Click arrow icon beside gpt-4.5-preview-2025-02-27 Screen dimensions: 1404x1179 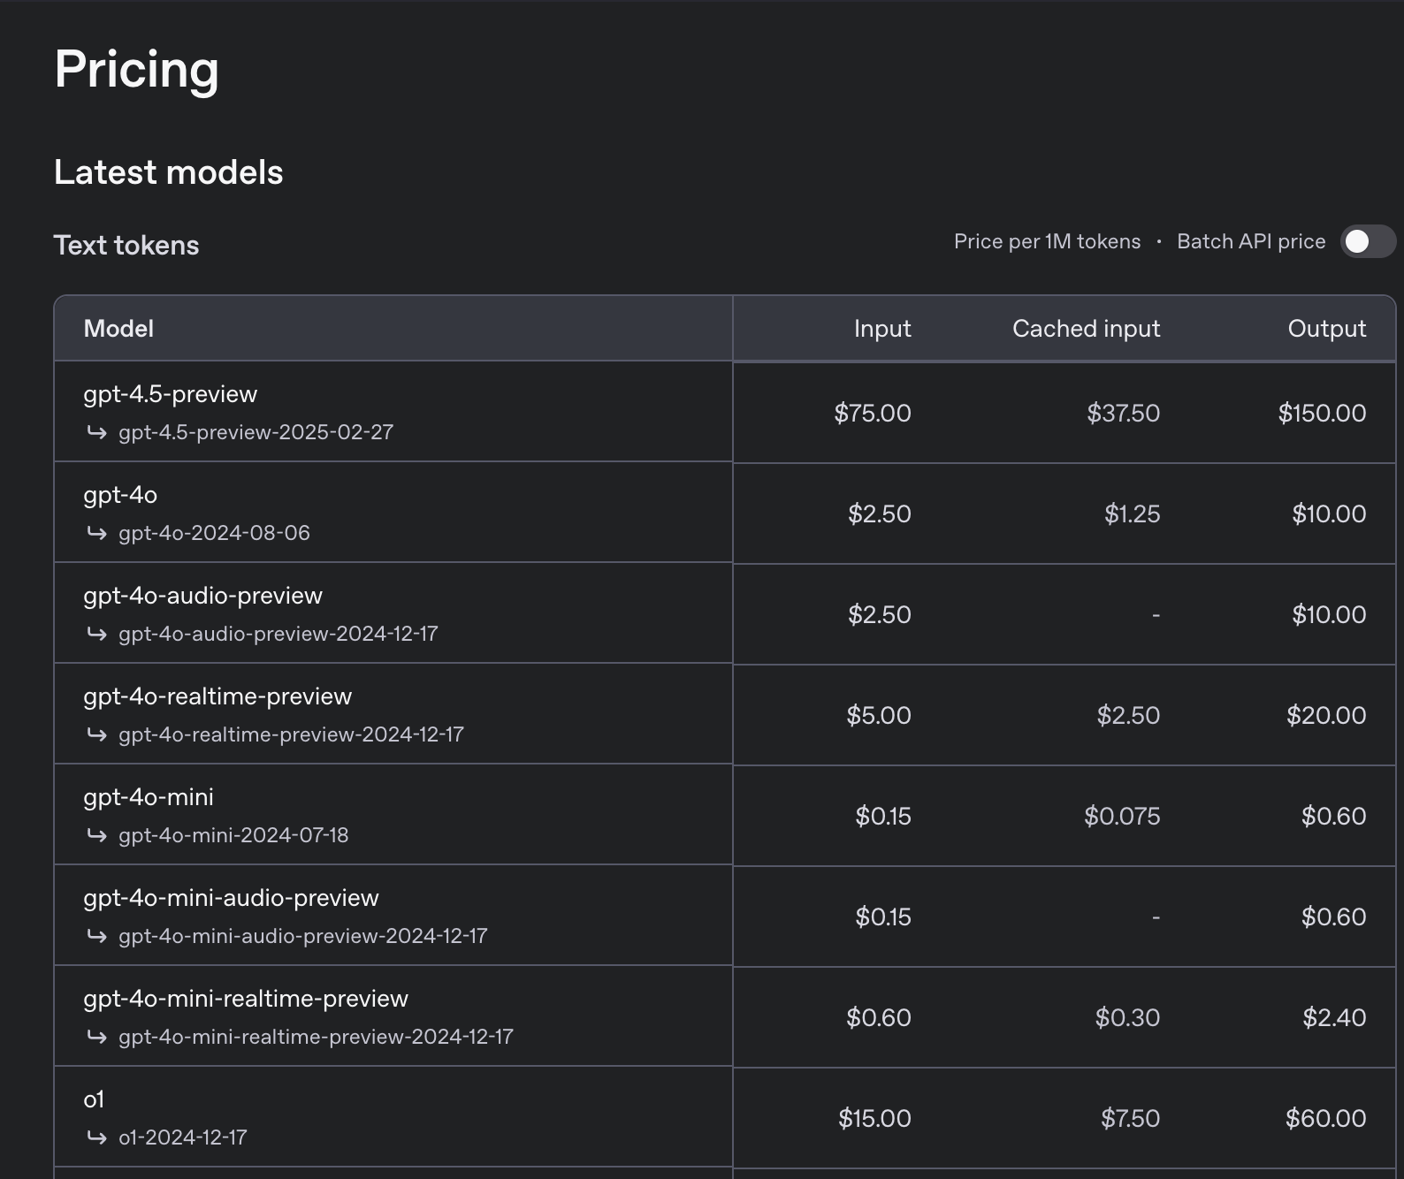(x=96, y=432)
